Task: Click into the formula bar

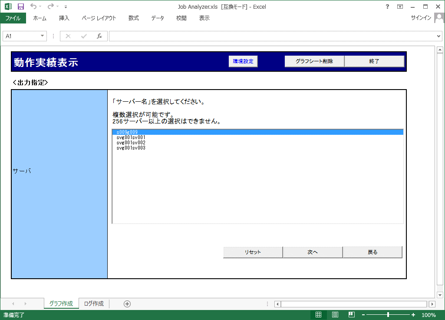Action: pyautogui.click(x=273, y=36)
